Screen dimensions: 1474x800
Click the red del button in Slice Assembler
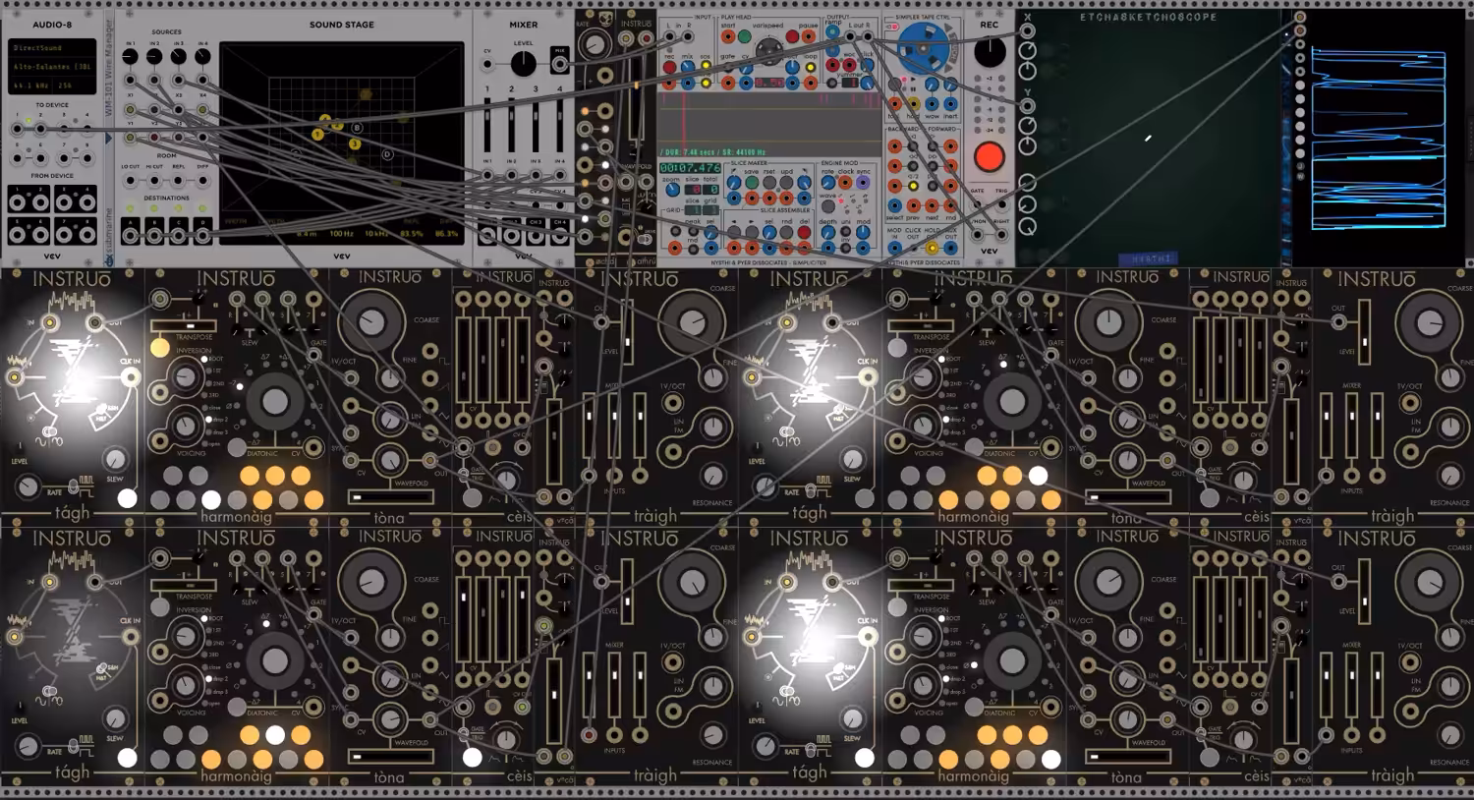804,232
